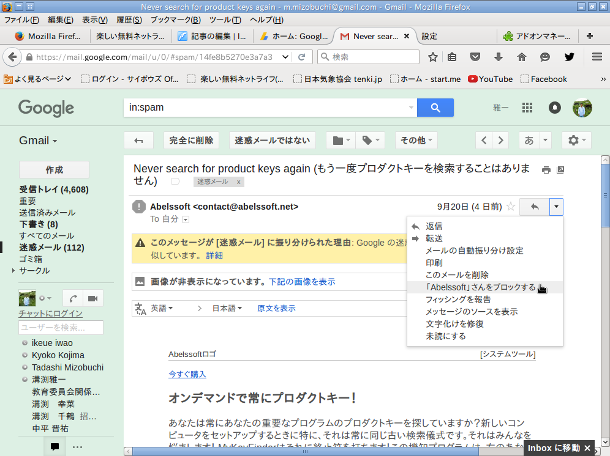Open the labels tag icon button
The height and width of the screenshot is (456, 610).
point(371,141)
